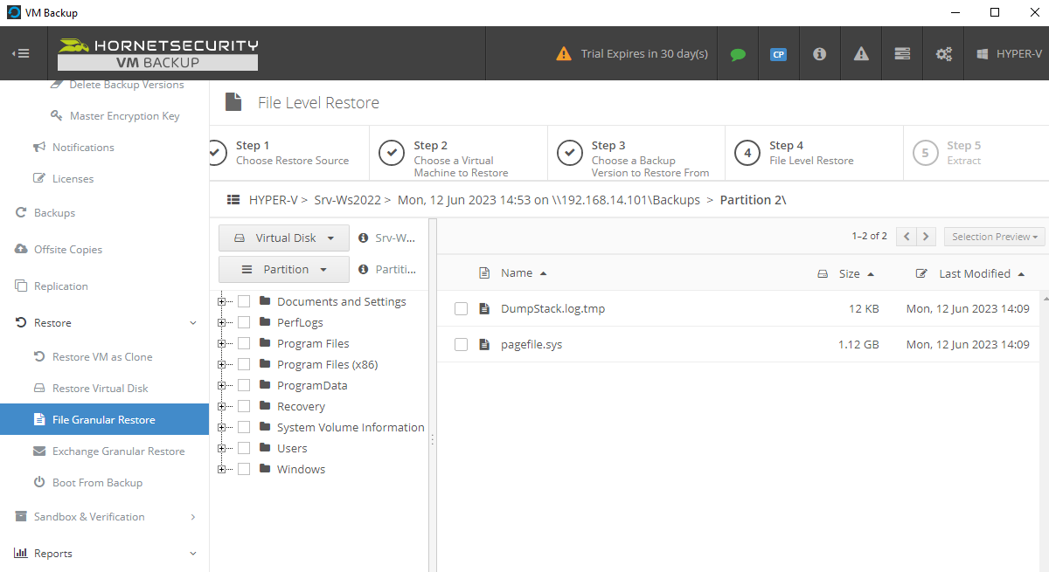Tick the pagefile.sys checkbox
This screenshot has width=1049, height=572.
pos(461,344)
